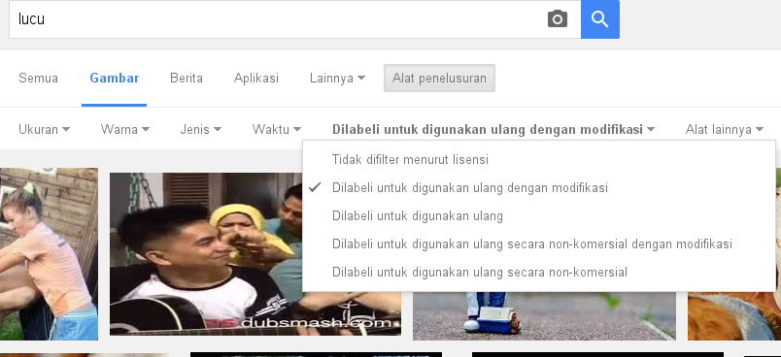
Task: Pick 'non-komersial dengan modifikasi' license option
Action: click(539, 244)
